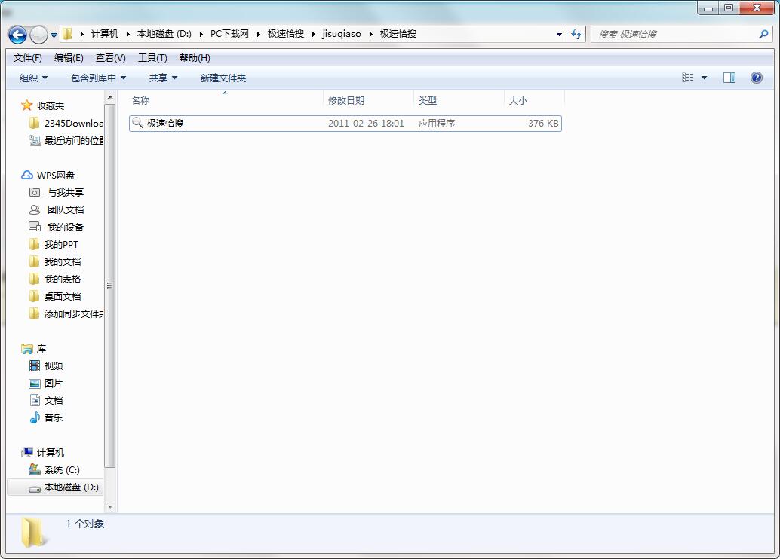Select the 极速恰搜 application file

point(345,124)
